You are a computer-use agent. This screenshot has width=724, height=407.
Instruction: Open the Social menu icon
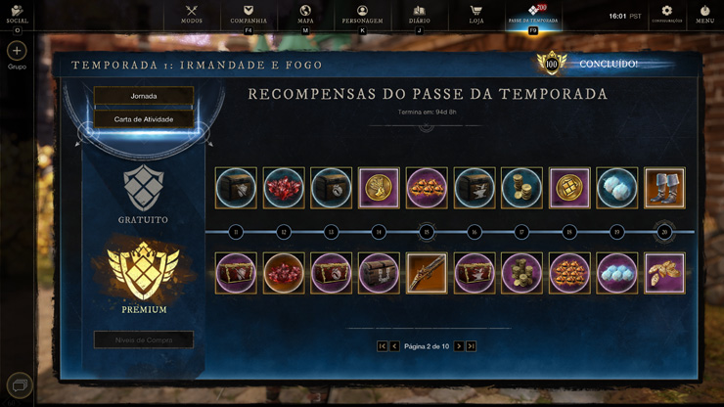(x=17, y=10)
